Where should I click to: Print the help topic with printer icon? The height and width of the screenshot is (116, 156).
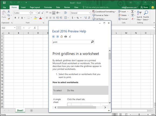pos(66,37)
